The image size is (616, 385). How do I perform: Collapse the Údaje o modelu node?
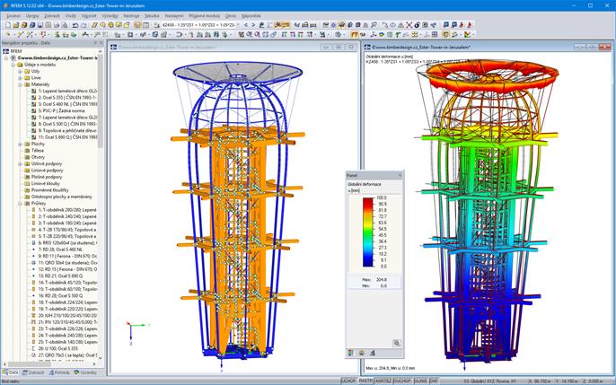pos(13,65)
